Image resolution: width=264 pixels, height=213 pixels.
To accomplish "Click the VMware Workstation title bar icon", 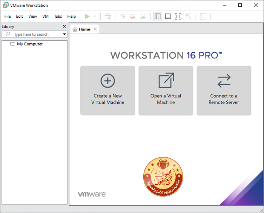I will coord(6,5).
